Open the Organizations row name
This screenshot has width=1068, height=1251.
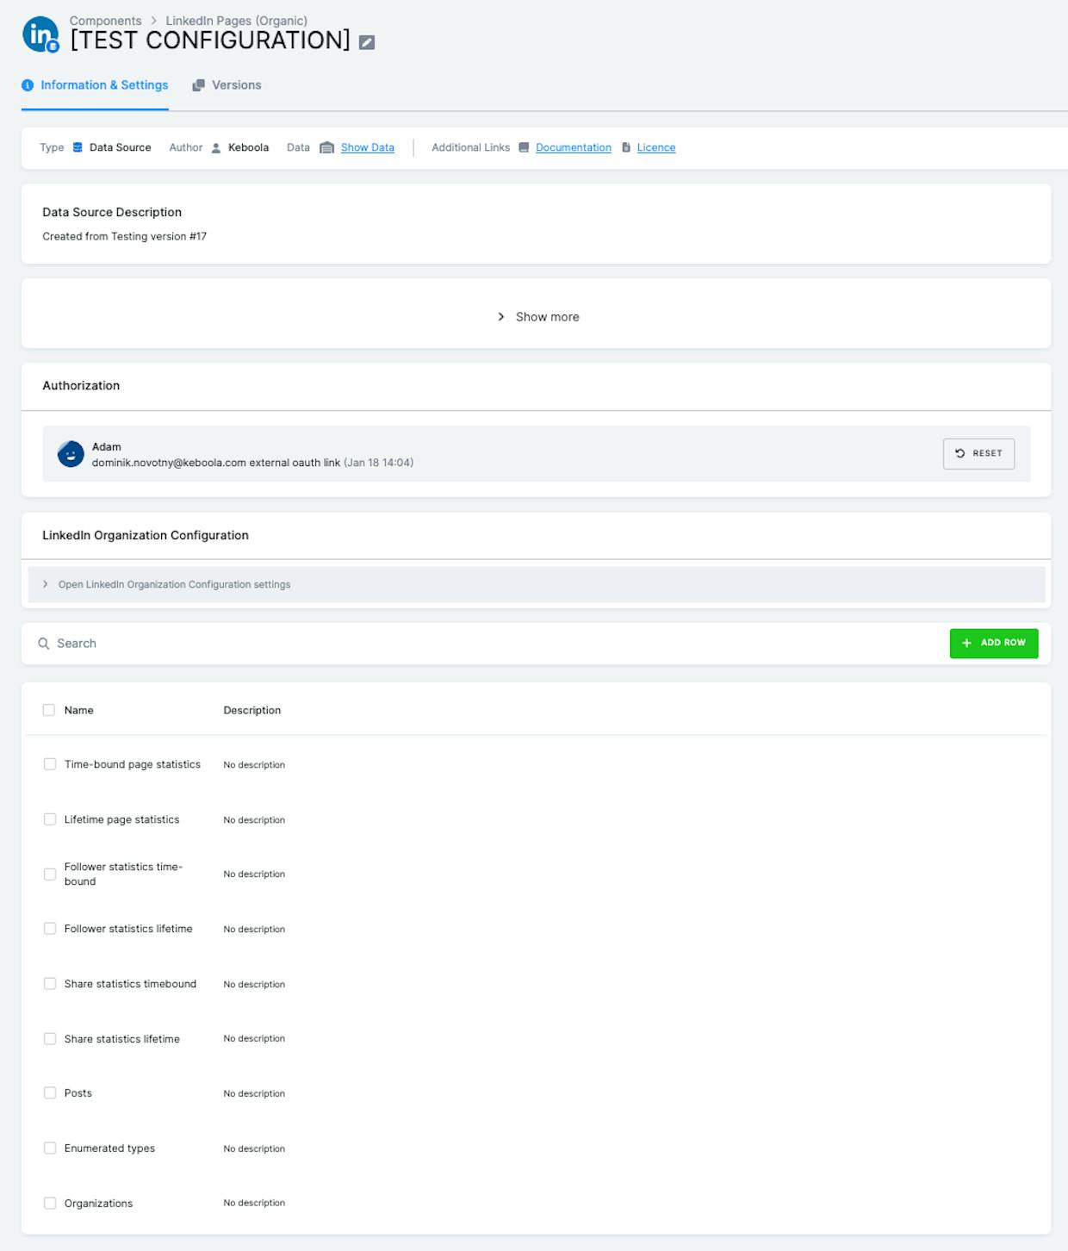coord(98,1204)
